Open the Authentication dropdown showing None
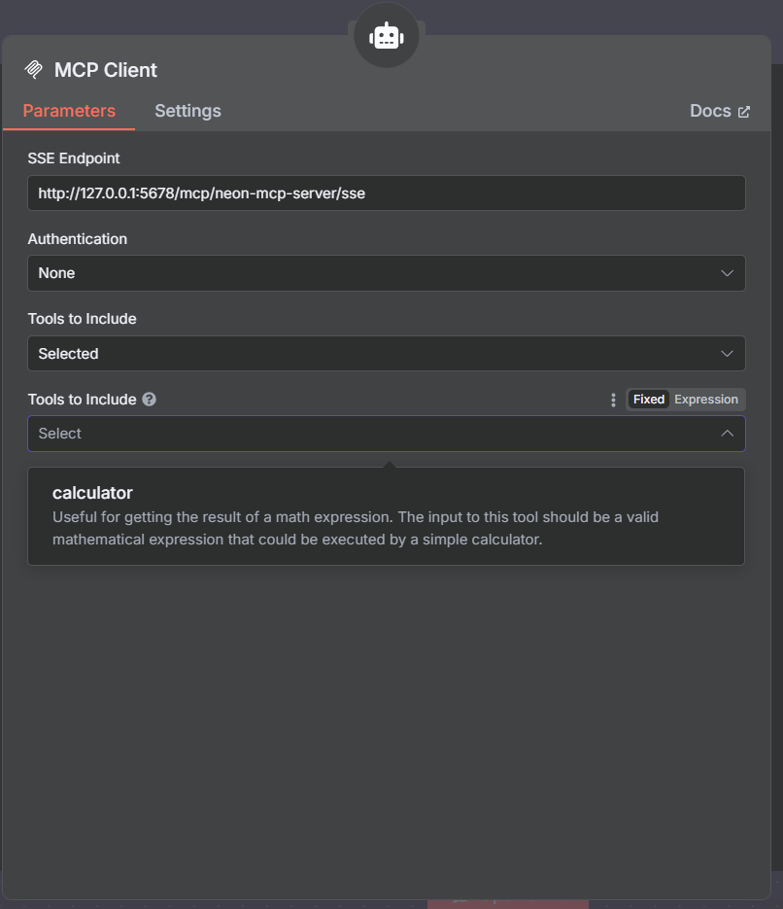 369,273
